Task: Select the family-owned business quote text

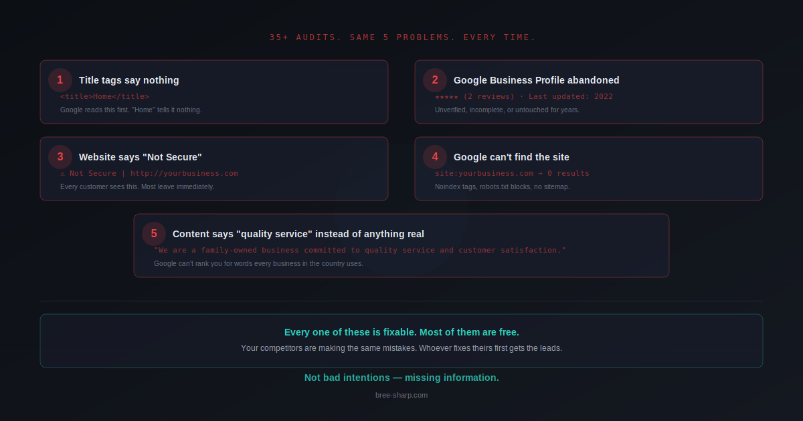Action: [359, 251]
